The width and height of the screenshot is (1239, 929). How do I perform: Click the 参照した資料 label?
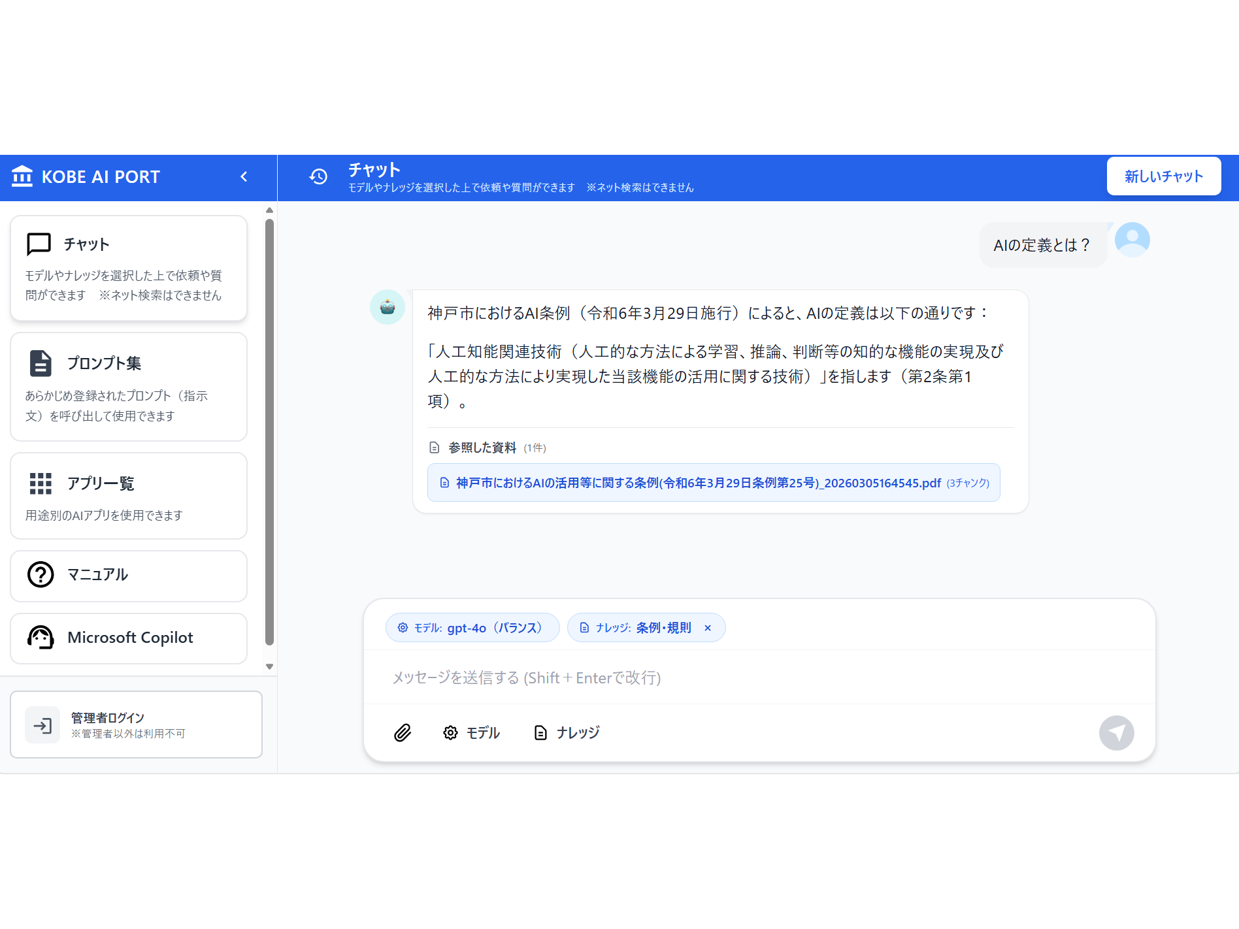[x=482, y=448]
